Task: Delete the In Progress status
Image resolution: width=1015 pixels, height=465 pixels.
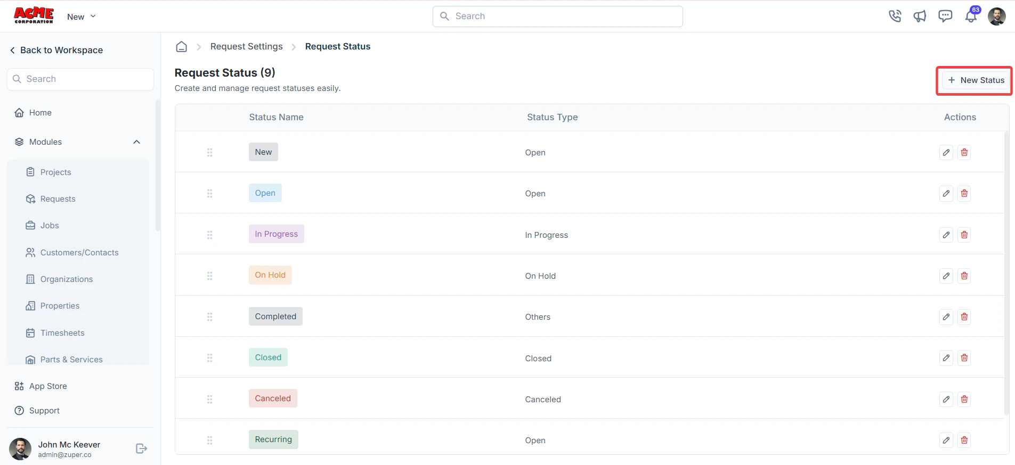Action: [x=964, y=235]
